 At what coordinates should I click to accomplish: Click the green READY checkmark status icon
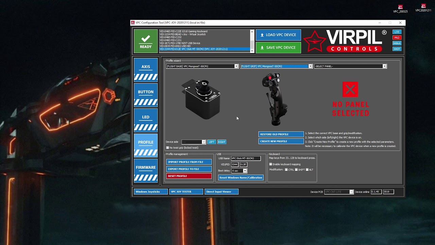click(x=146, y=41)
